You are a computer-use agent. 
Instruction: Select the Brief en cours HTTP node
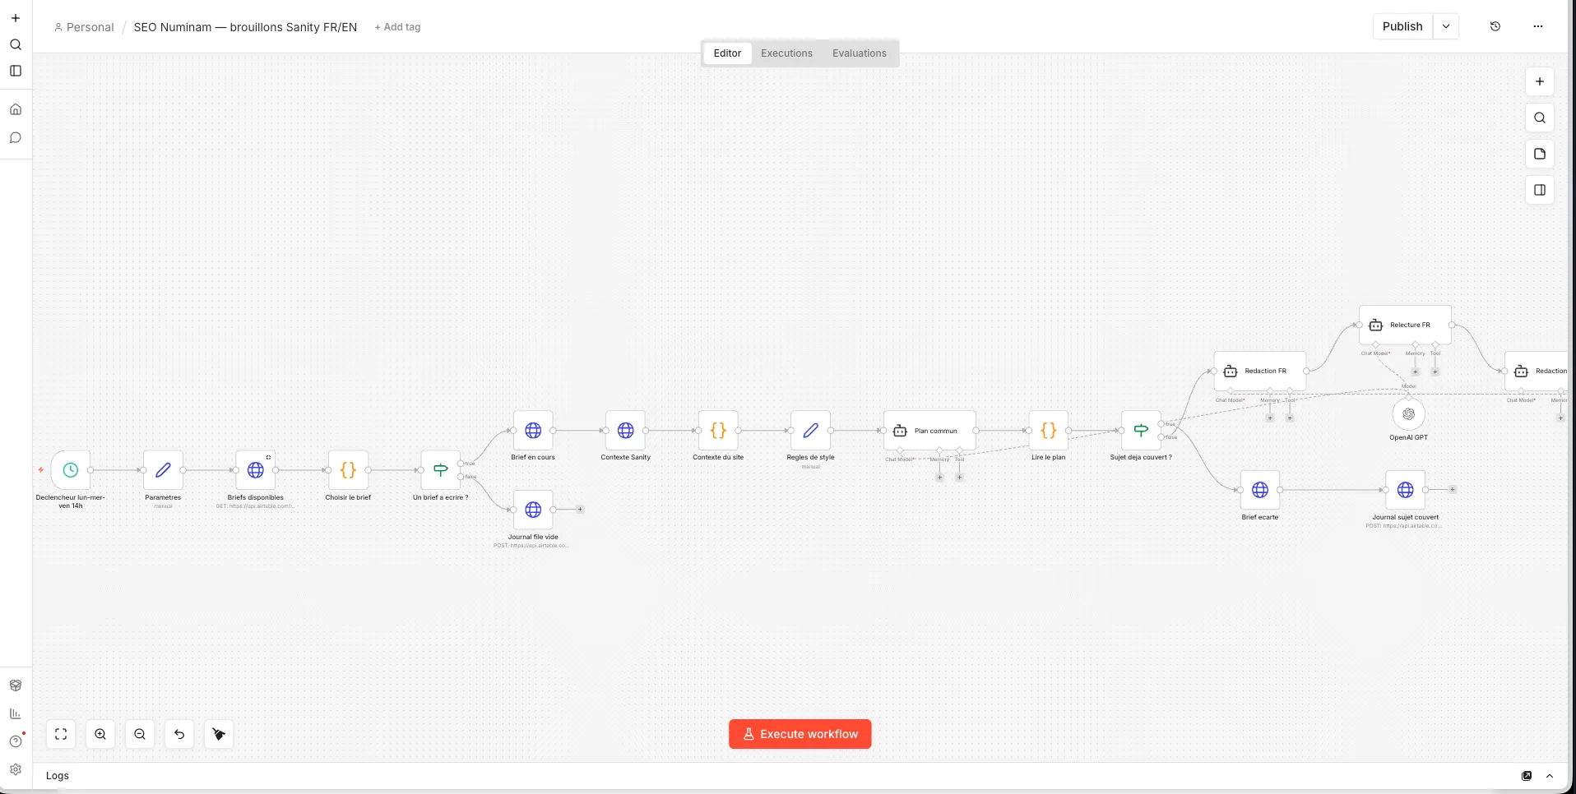point(533,430)
